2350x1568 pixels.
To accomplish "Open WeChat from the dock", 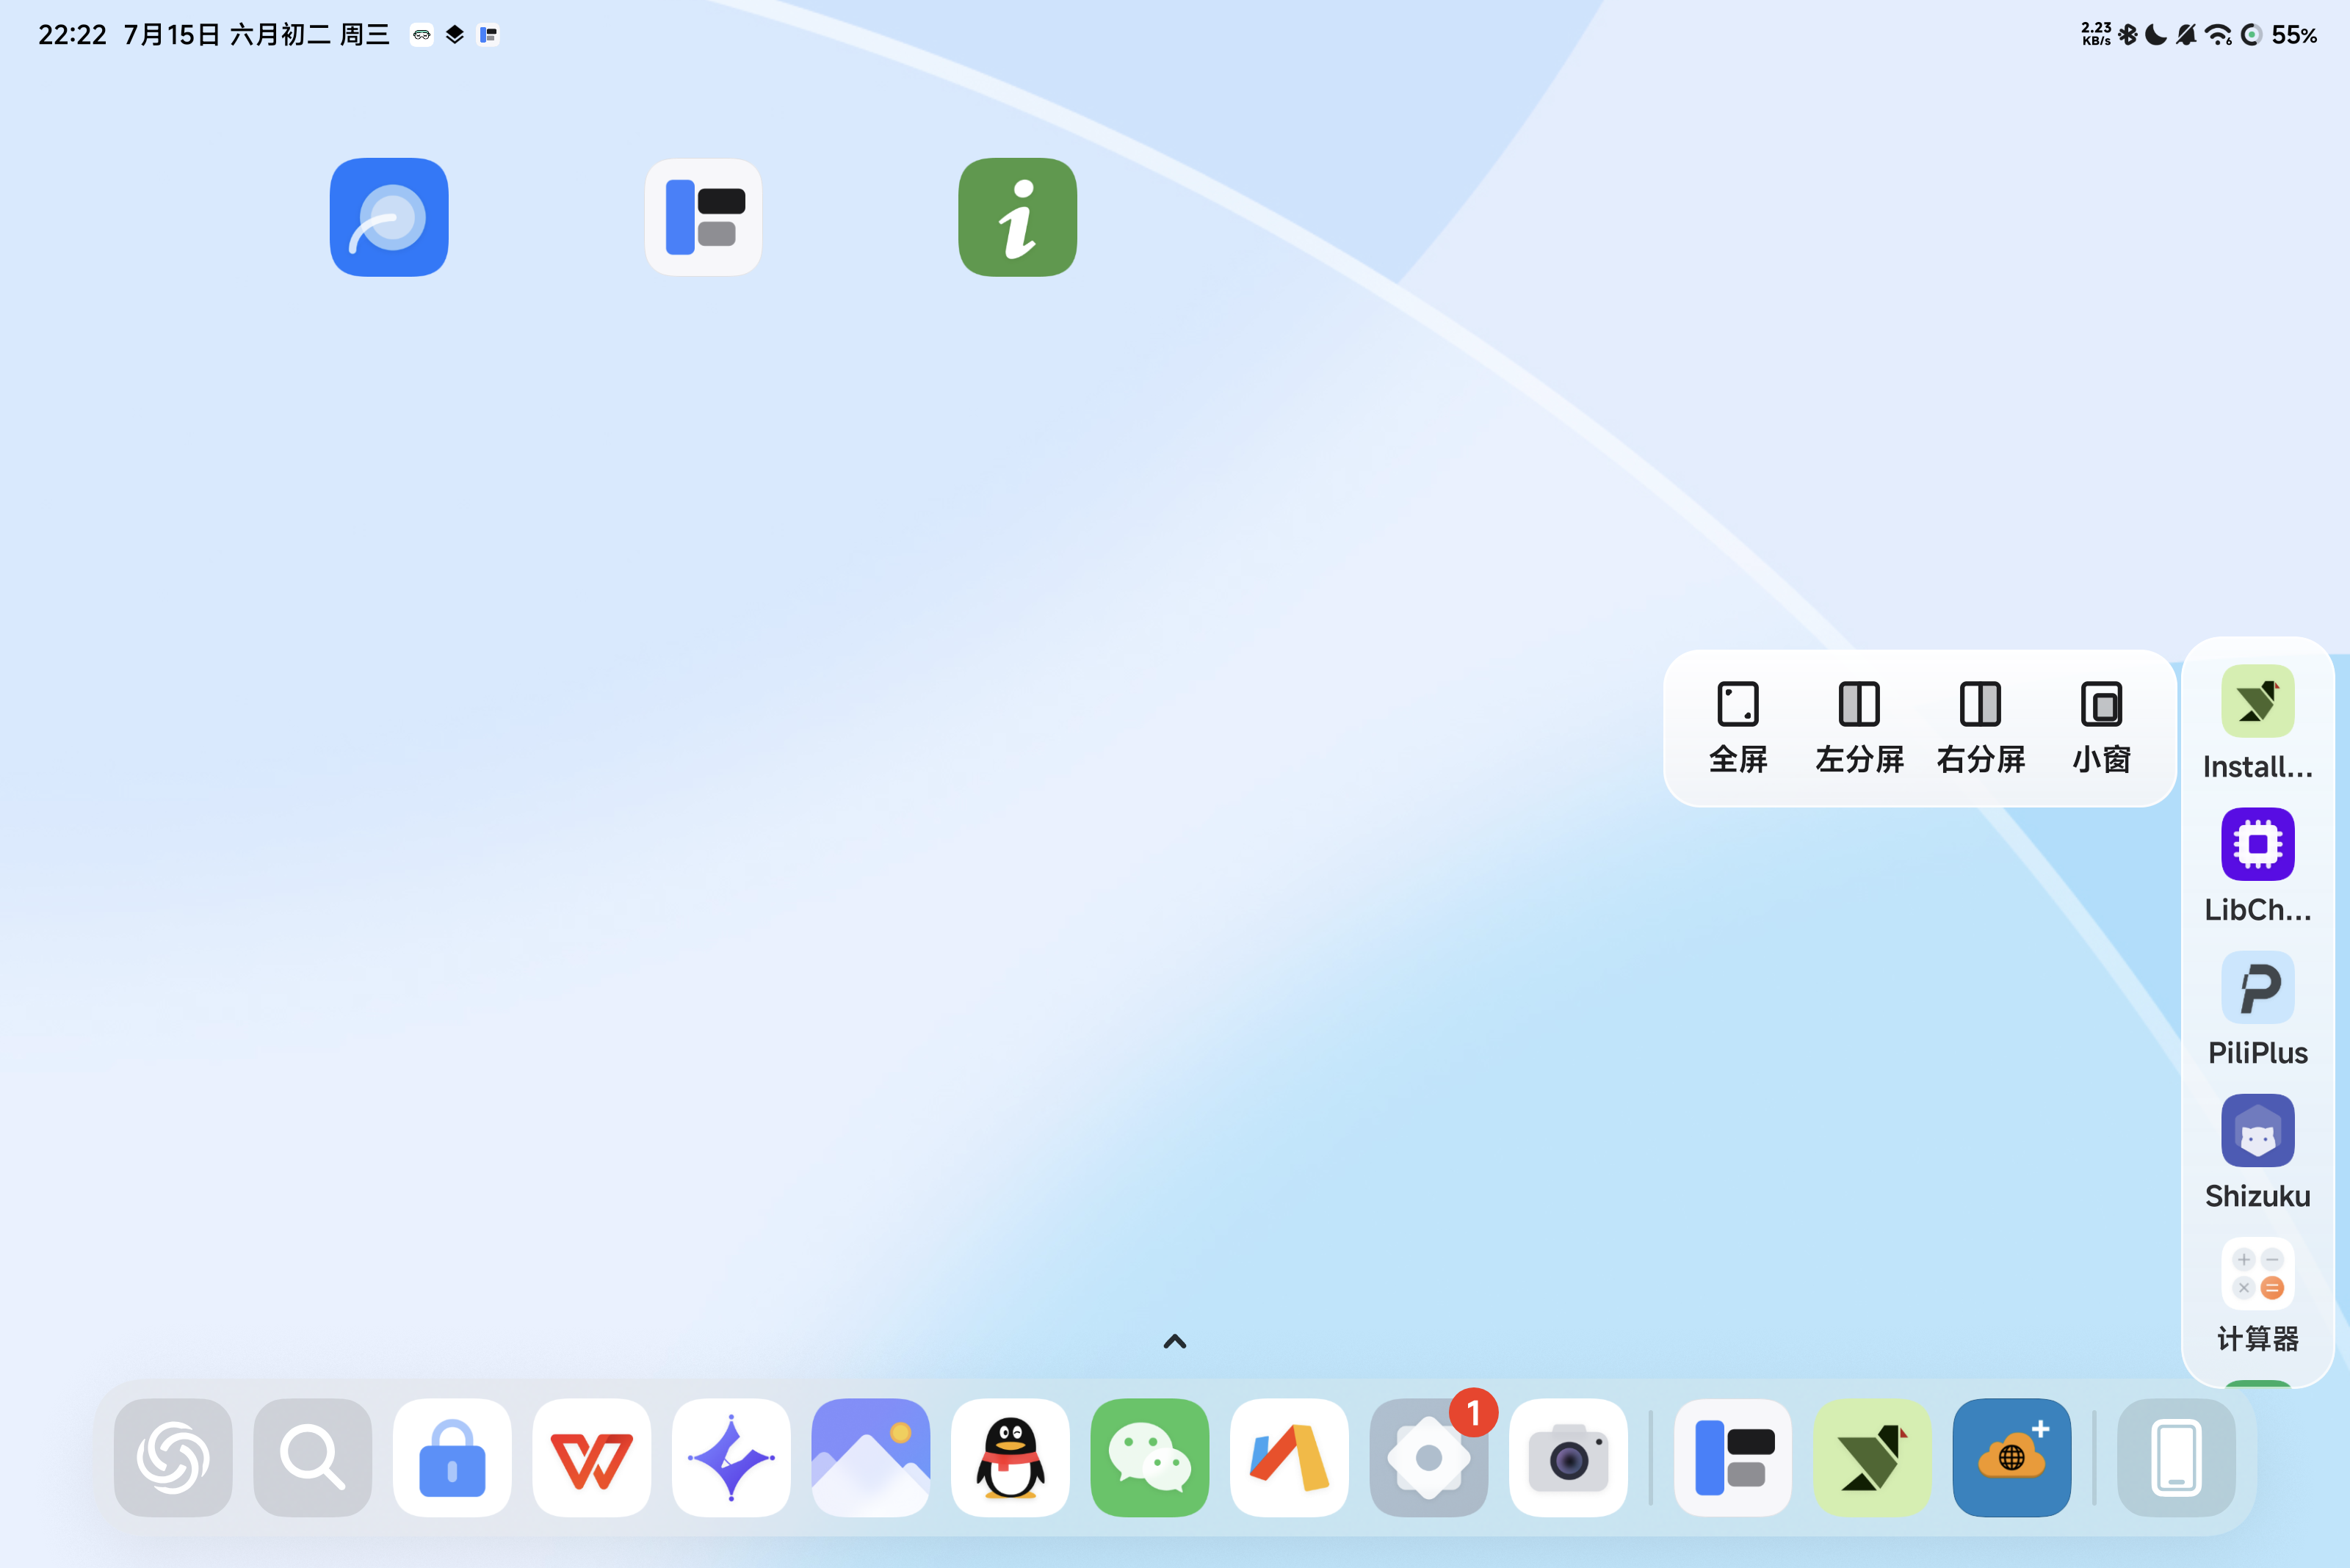I will pos(1149,1457).
